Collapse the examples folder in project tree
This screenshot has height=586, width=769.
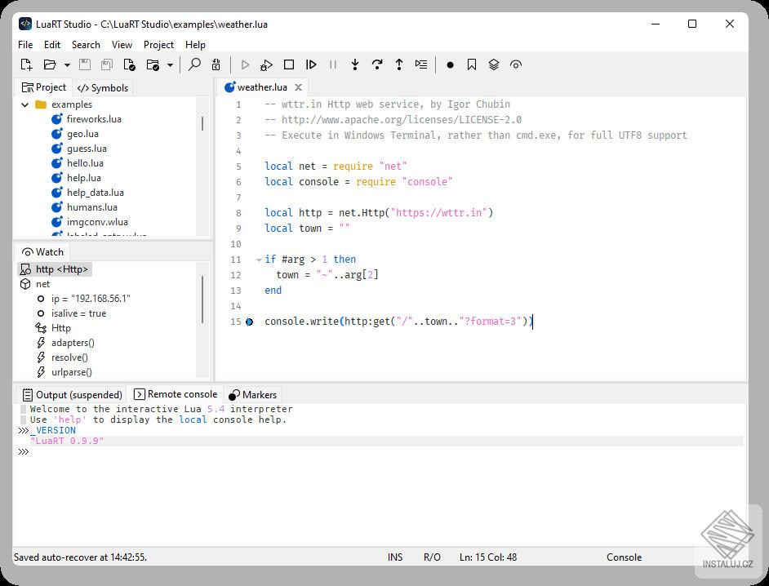pyautogui.click(x=25, y=104)
